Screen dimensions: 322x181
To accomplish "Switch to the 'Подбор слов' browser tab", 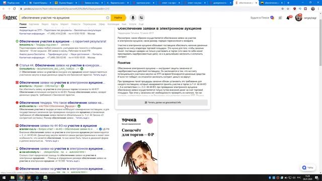I will point(14,3).
